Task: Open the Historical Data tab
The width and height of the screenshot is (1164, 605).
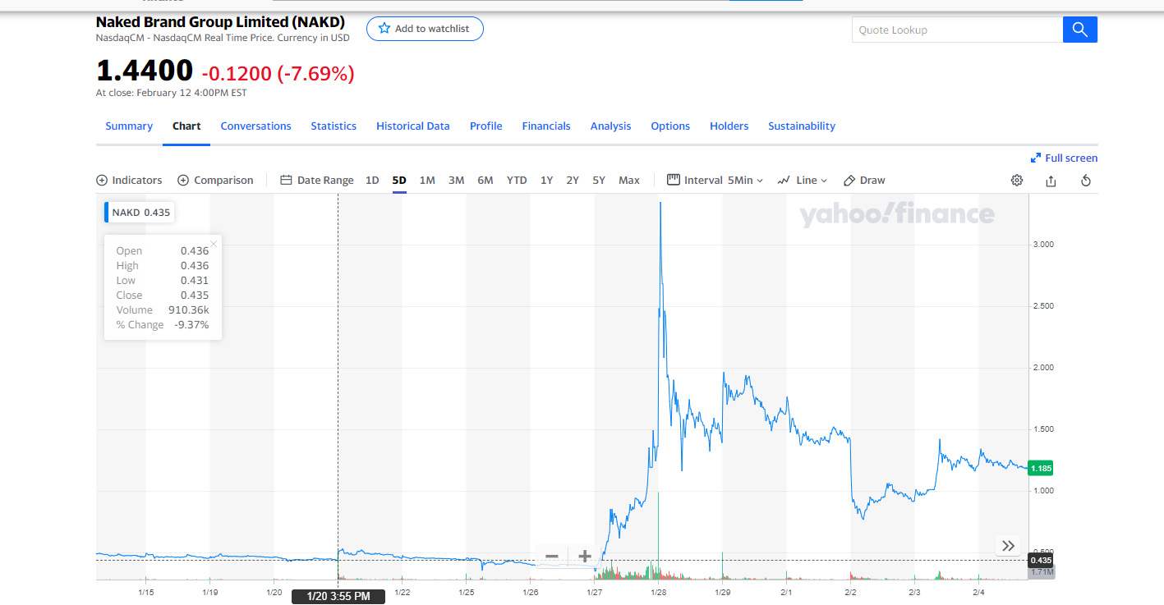Action: pos(413,126)
